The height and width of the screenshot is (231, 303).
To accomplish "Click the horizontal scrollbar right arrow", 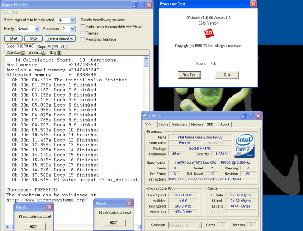I will click(x=140, y=227).
